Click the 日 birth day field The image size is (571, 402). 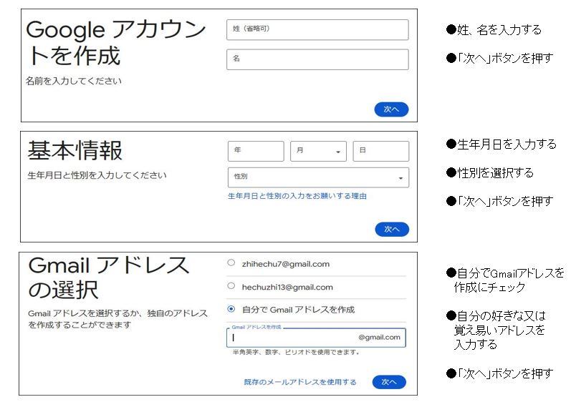click(x=380, y=152)
